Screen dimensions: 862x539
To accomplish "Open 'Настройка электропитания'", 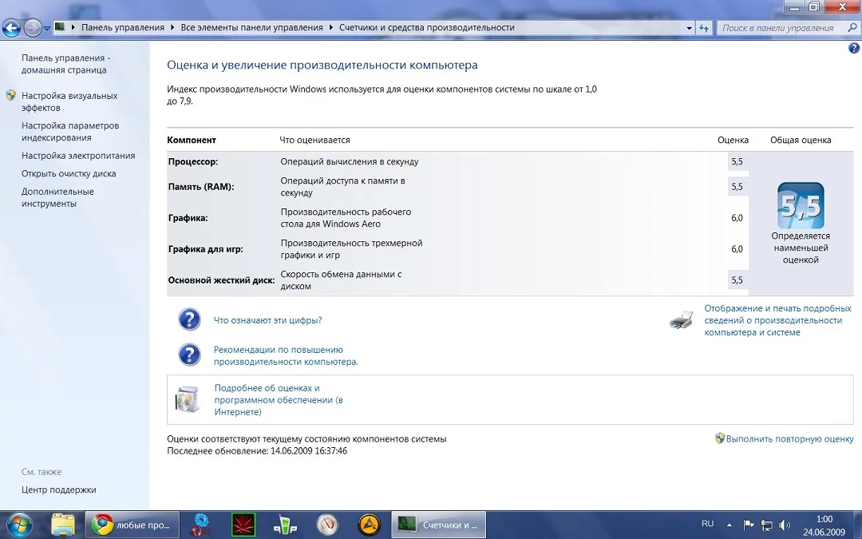I will [78, 156].
